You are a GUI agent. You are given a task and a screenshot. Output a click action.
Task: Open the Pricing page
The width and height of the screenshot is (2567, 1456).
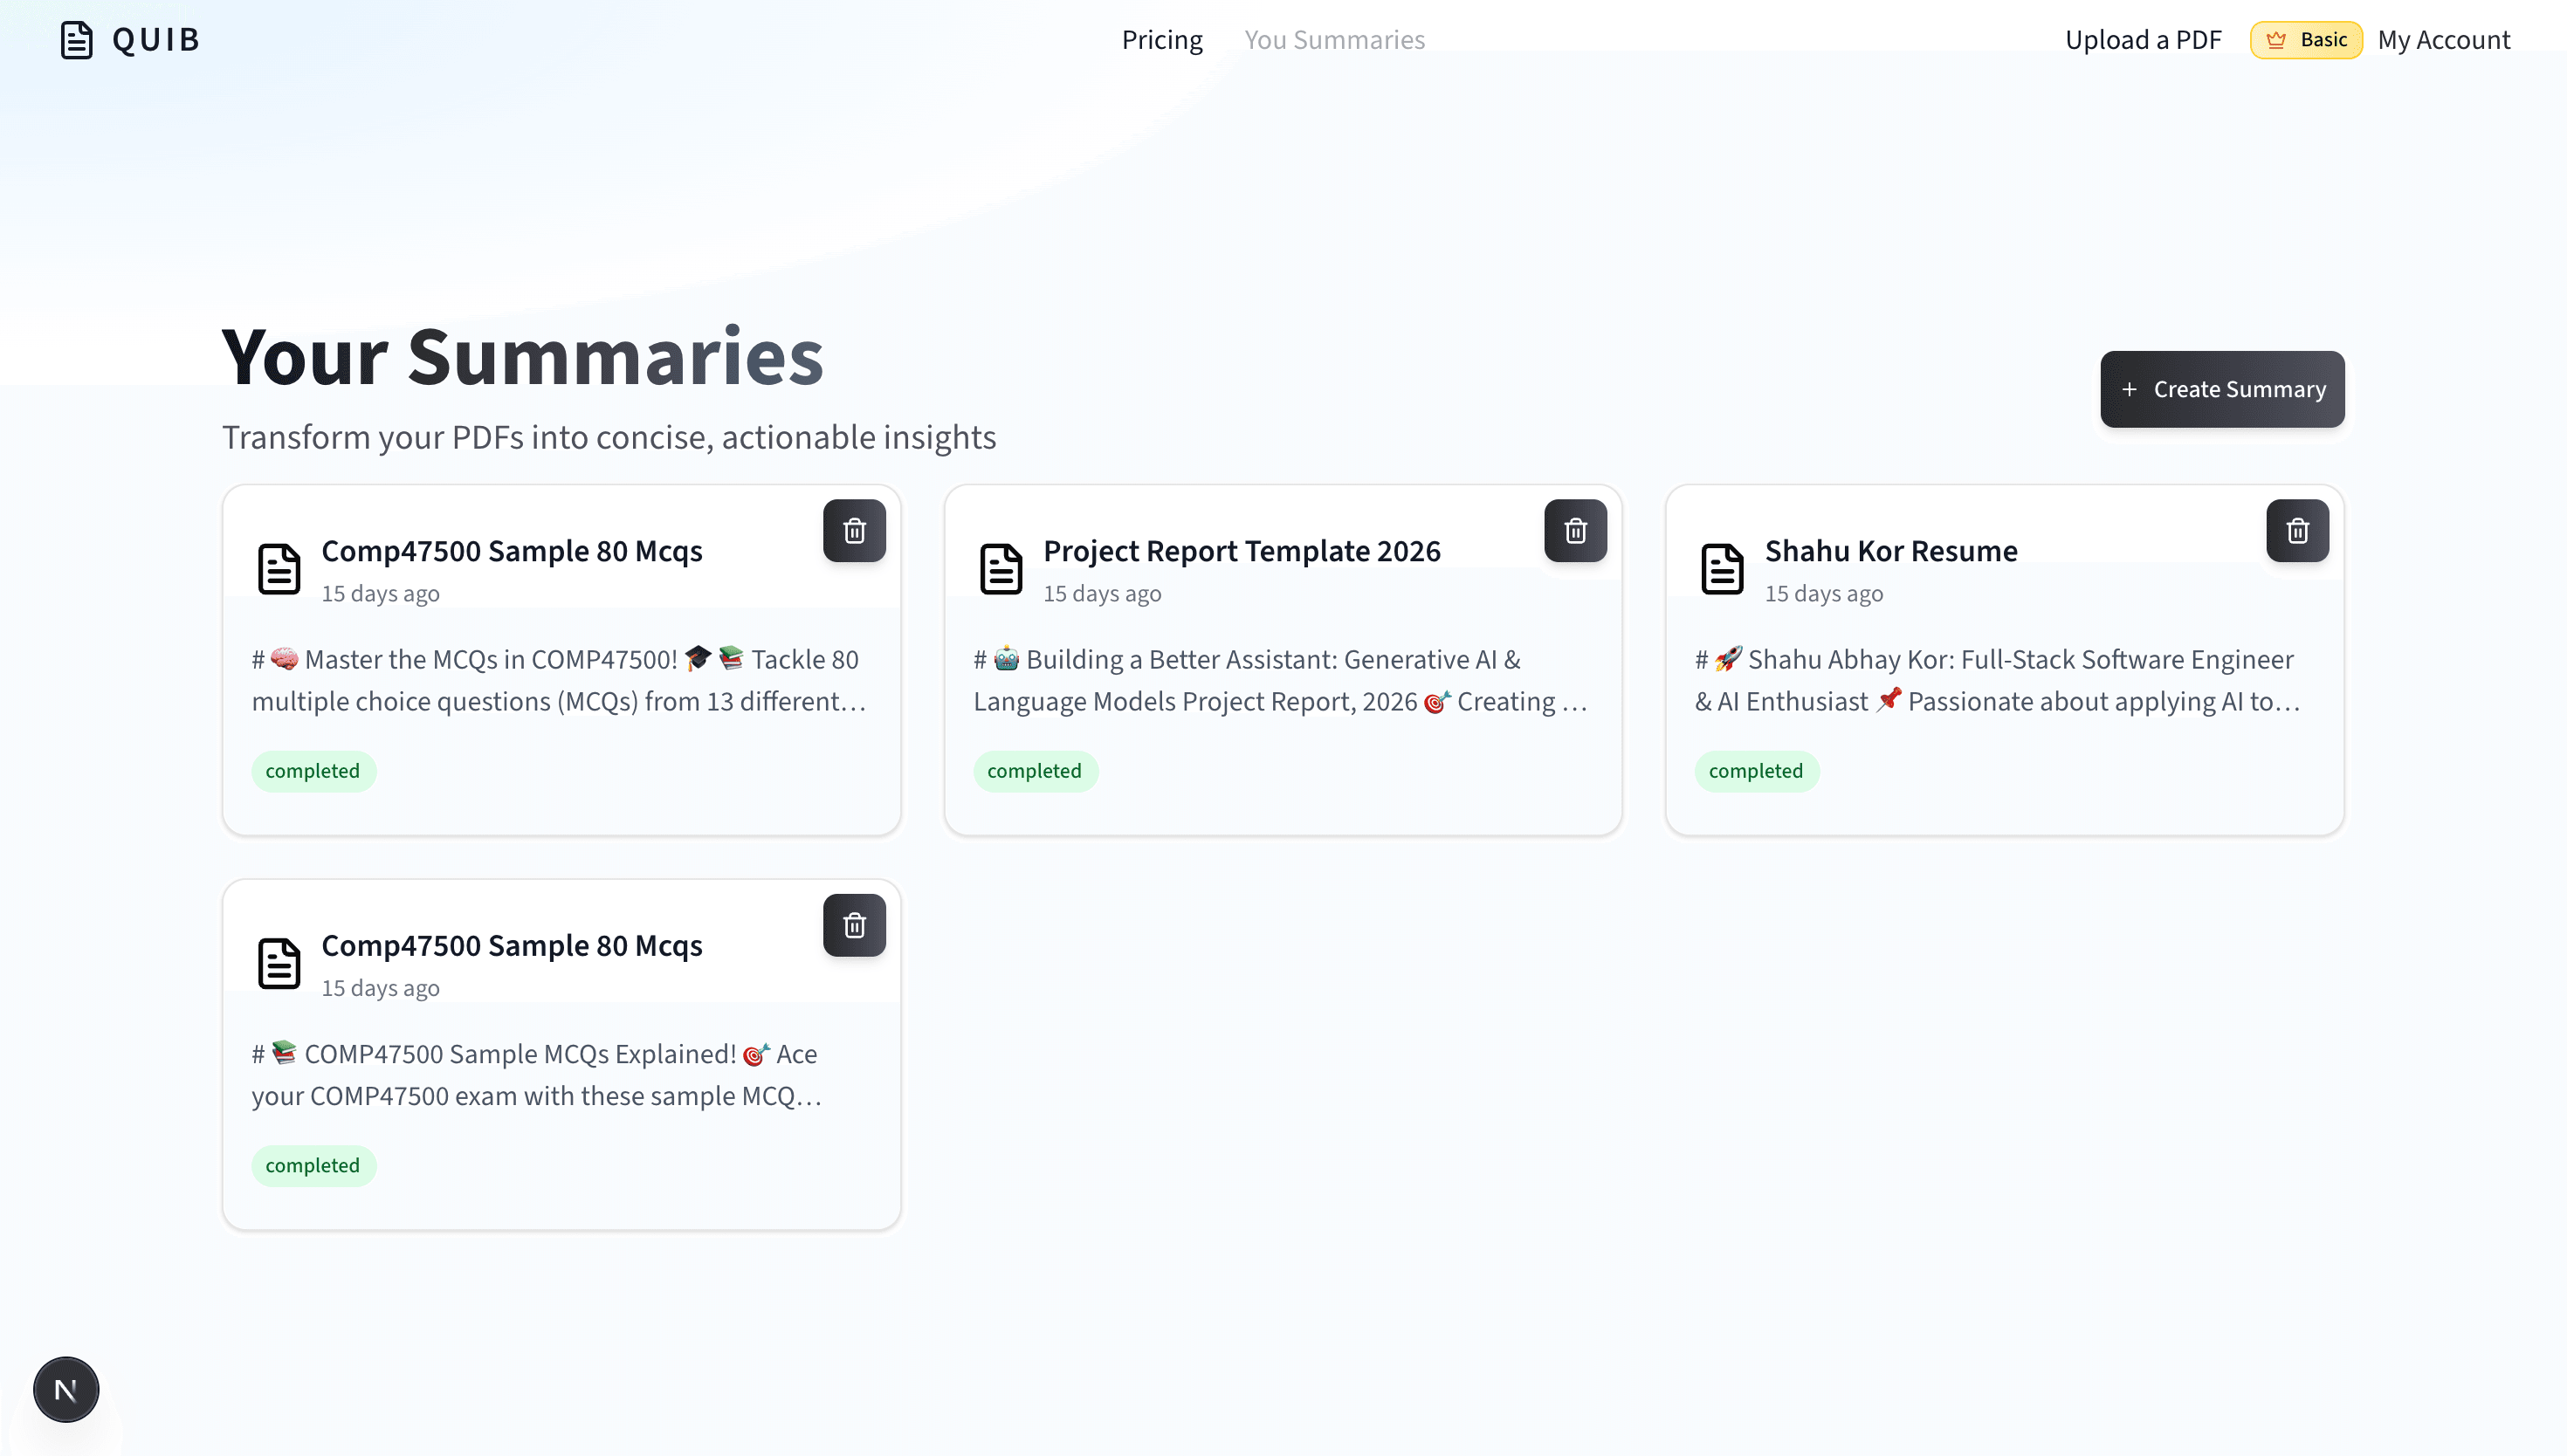tap(1162, 40)
